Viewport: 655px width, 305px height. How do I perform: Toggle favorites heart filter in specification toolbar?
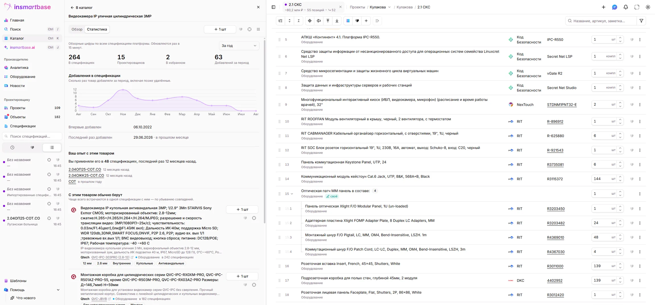tap(357, 21)
